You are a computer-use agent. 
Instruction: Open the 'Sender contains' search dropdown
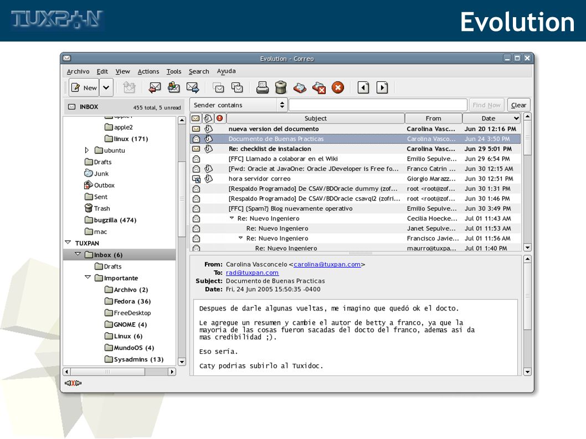coord(238,105)
